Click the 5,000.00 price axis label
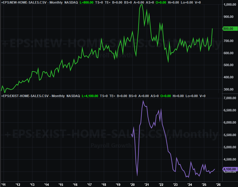This screenshot has width=238, height=187. coord(230,147)
